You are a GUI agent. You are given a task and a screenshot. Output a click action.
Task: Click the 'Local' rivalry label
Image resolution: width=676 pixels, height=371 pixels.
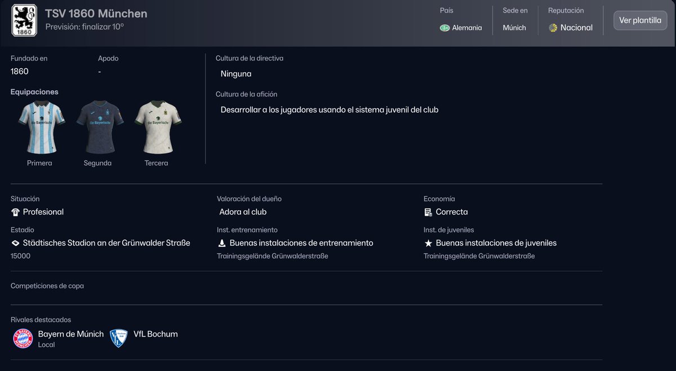pos(46,344)
